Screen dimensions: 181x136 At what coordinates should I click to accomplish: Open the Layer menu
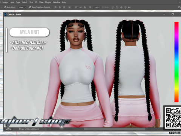12,2
